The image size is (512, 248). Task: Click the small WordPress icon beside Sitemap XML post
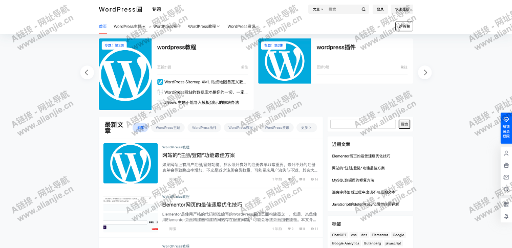pos(160,82)
